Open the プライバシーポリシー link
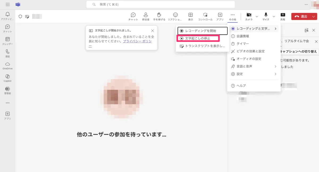This screenshot has height=172, width=319. coord(137,41)
